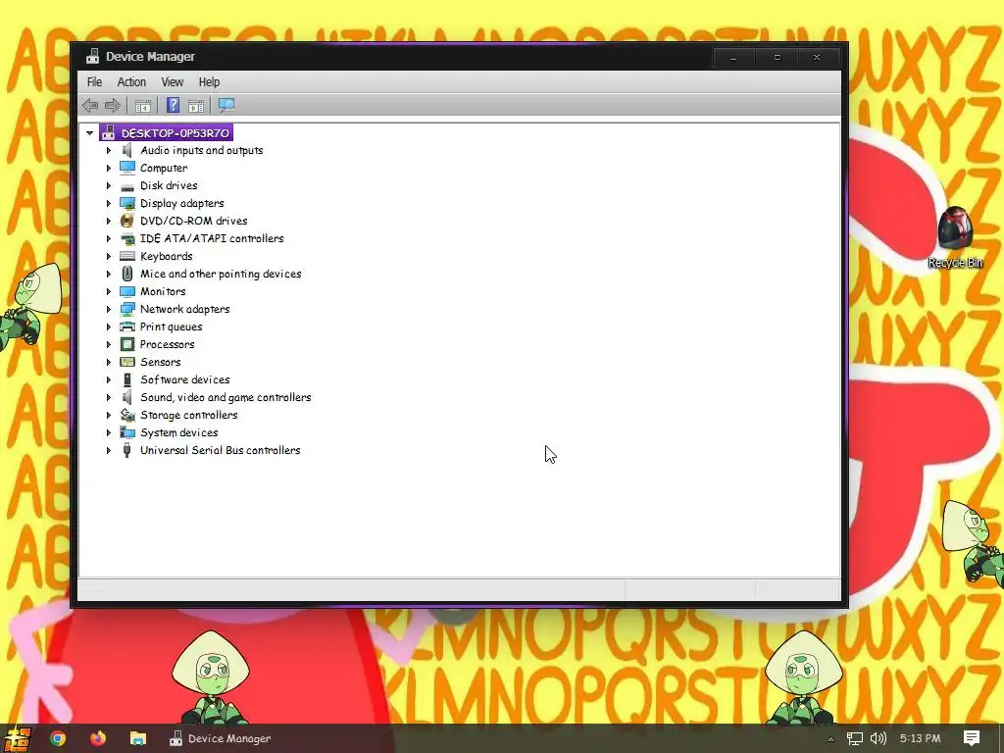1004x753 pixels.
Task: Launch Firefox from the taskbar
Action: pos(97,738)
